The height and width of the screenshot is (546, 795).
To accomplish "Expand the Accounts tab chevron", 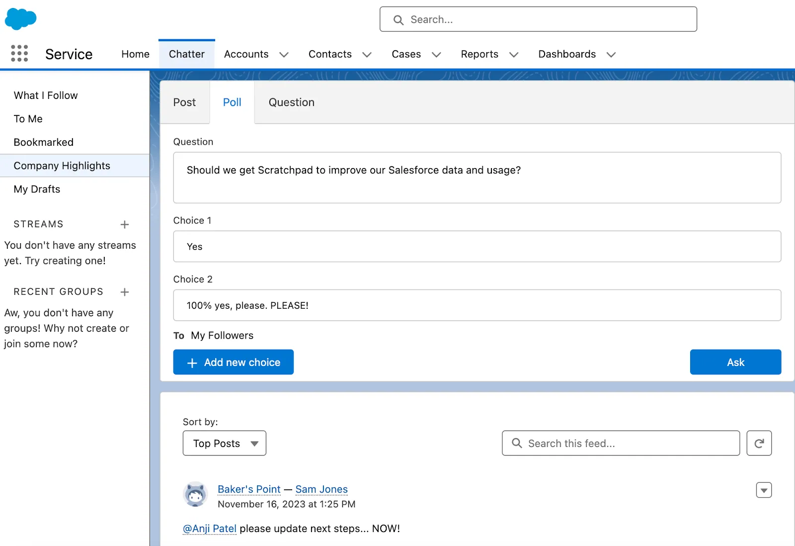I will pos(284,55).
